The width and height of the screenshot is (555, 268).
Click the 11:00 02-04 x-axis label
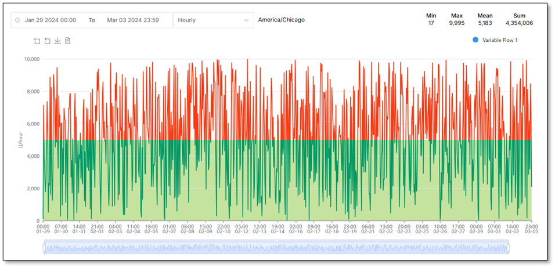pyautogui.click(x=133, y=229)
